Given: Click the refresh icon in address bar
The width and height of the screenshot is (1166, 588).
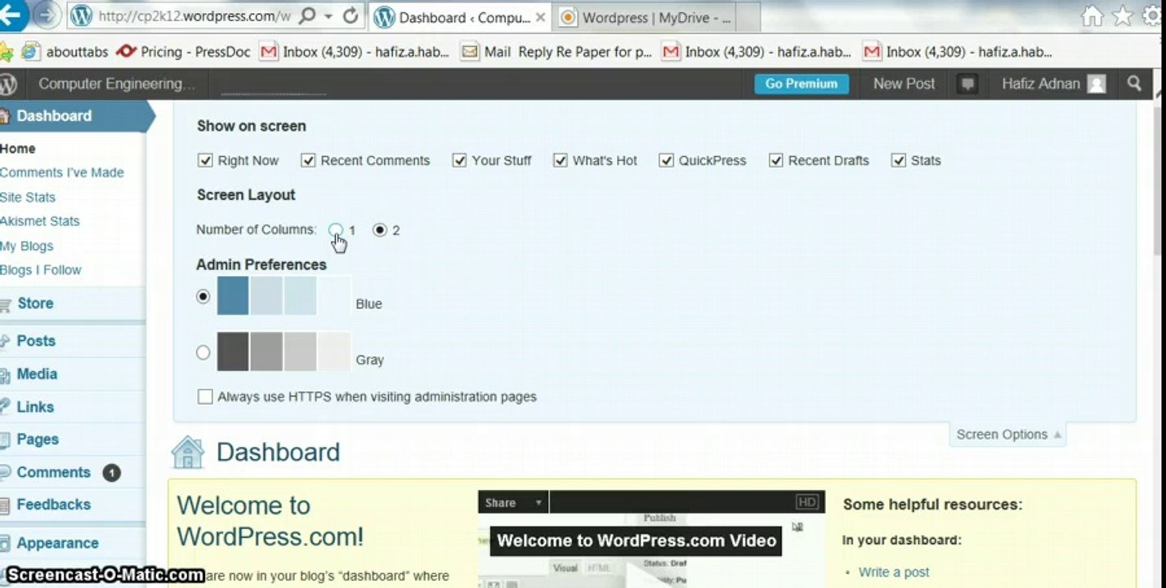Looking at the screenshot, I should click(351, 16).
